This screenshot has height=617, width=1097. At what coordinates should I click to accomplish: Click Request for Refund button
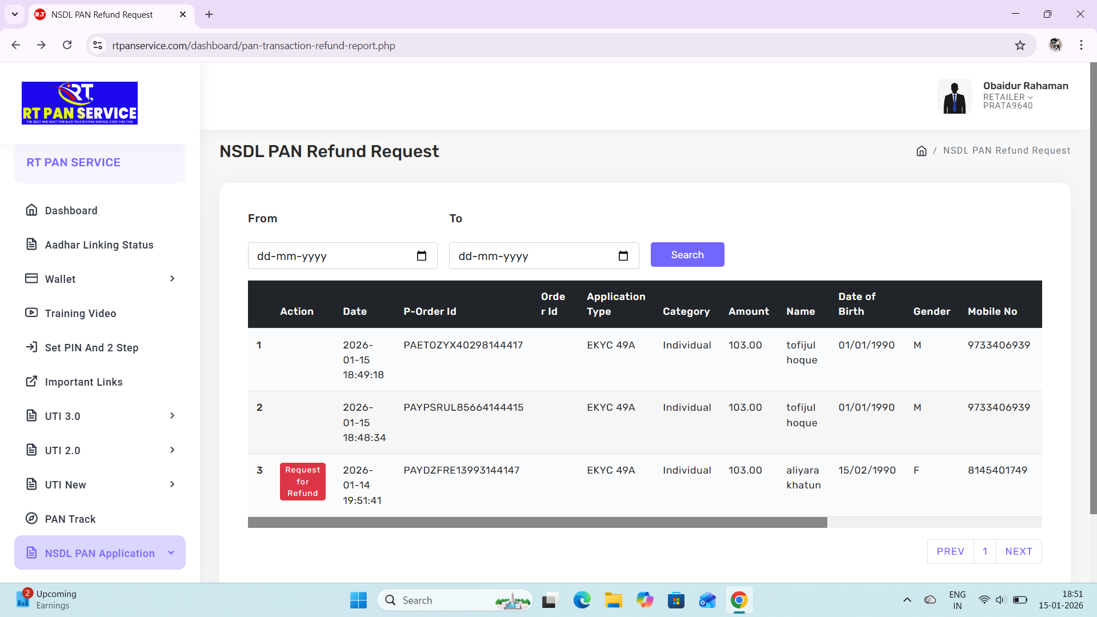point(302,482)
